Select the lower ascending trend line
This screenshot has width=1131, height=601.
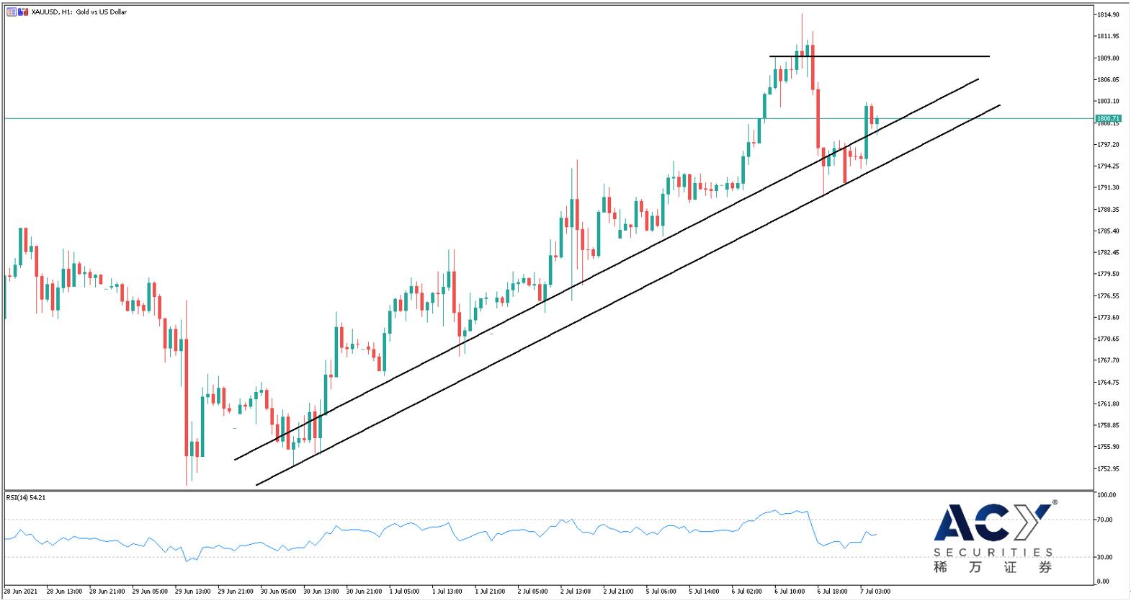tap(628, 295)
